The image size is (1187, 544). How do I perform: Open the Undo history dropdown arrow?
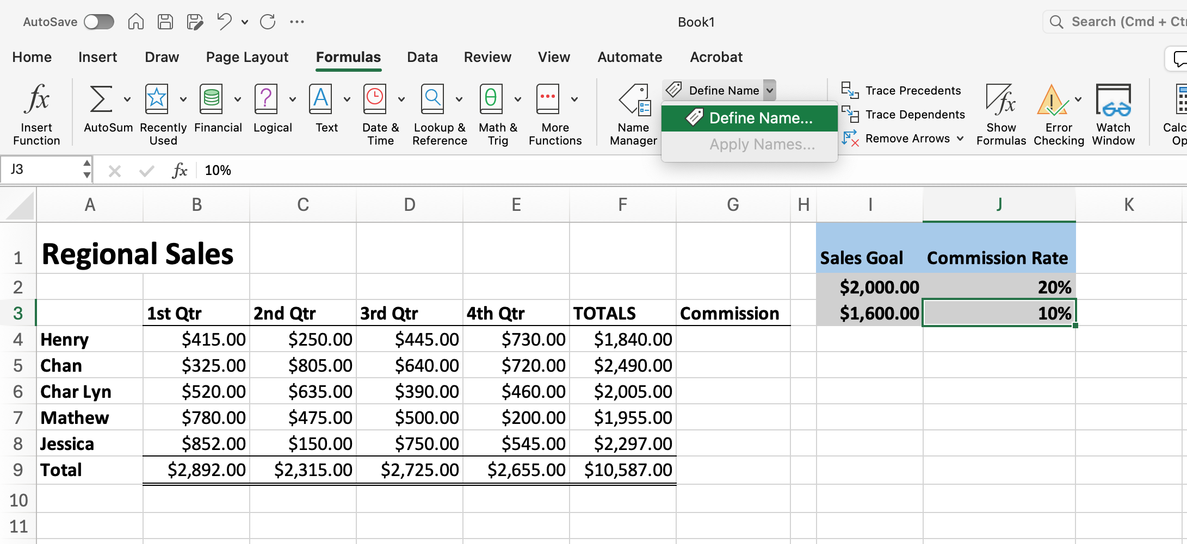click(x=245, y=22)
